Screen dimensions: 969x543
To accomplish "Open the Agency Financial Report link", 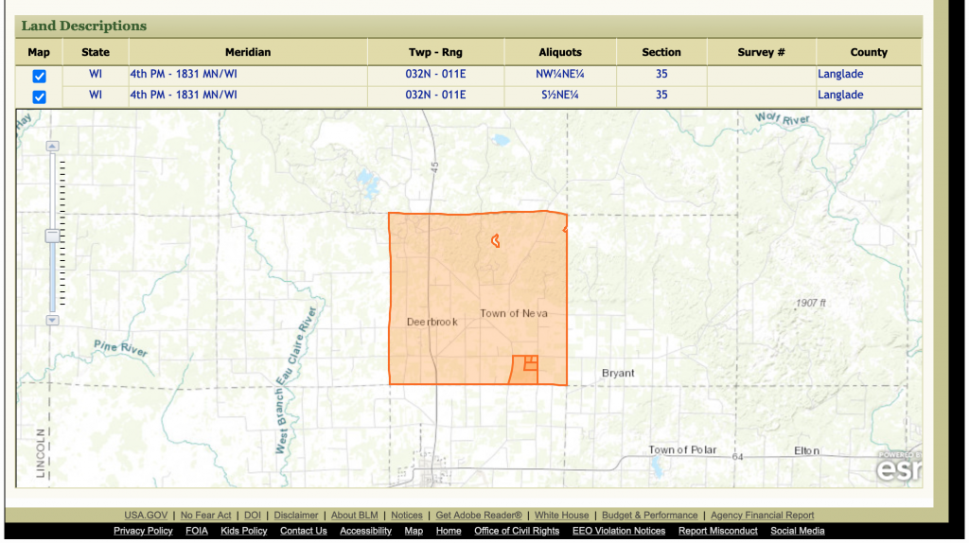I will coord(762,516).
